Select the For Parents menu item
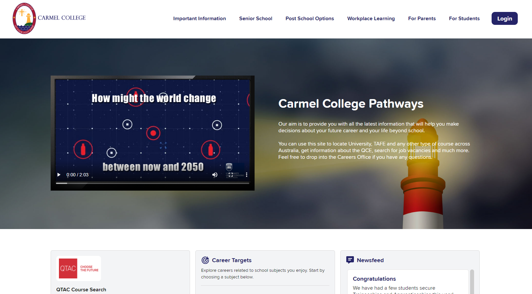Viewport: 532px width, 294px height. click(422, 19)
